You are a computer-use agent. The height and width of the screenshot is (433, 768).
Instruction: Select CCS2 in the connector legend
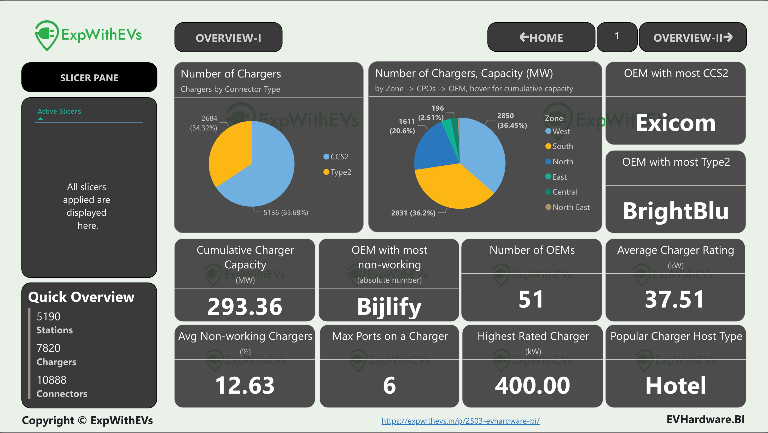pos(336,156)
